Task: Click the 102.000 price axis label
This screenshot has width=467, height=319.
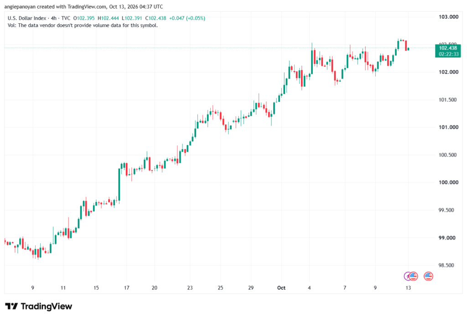Action: coord(449,72)
